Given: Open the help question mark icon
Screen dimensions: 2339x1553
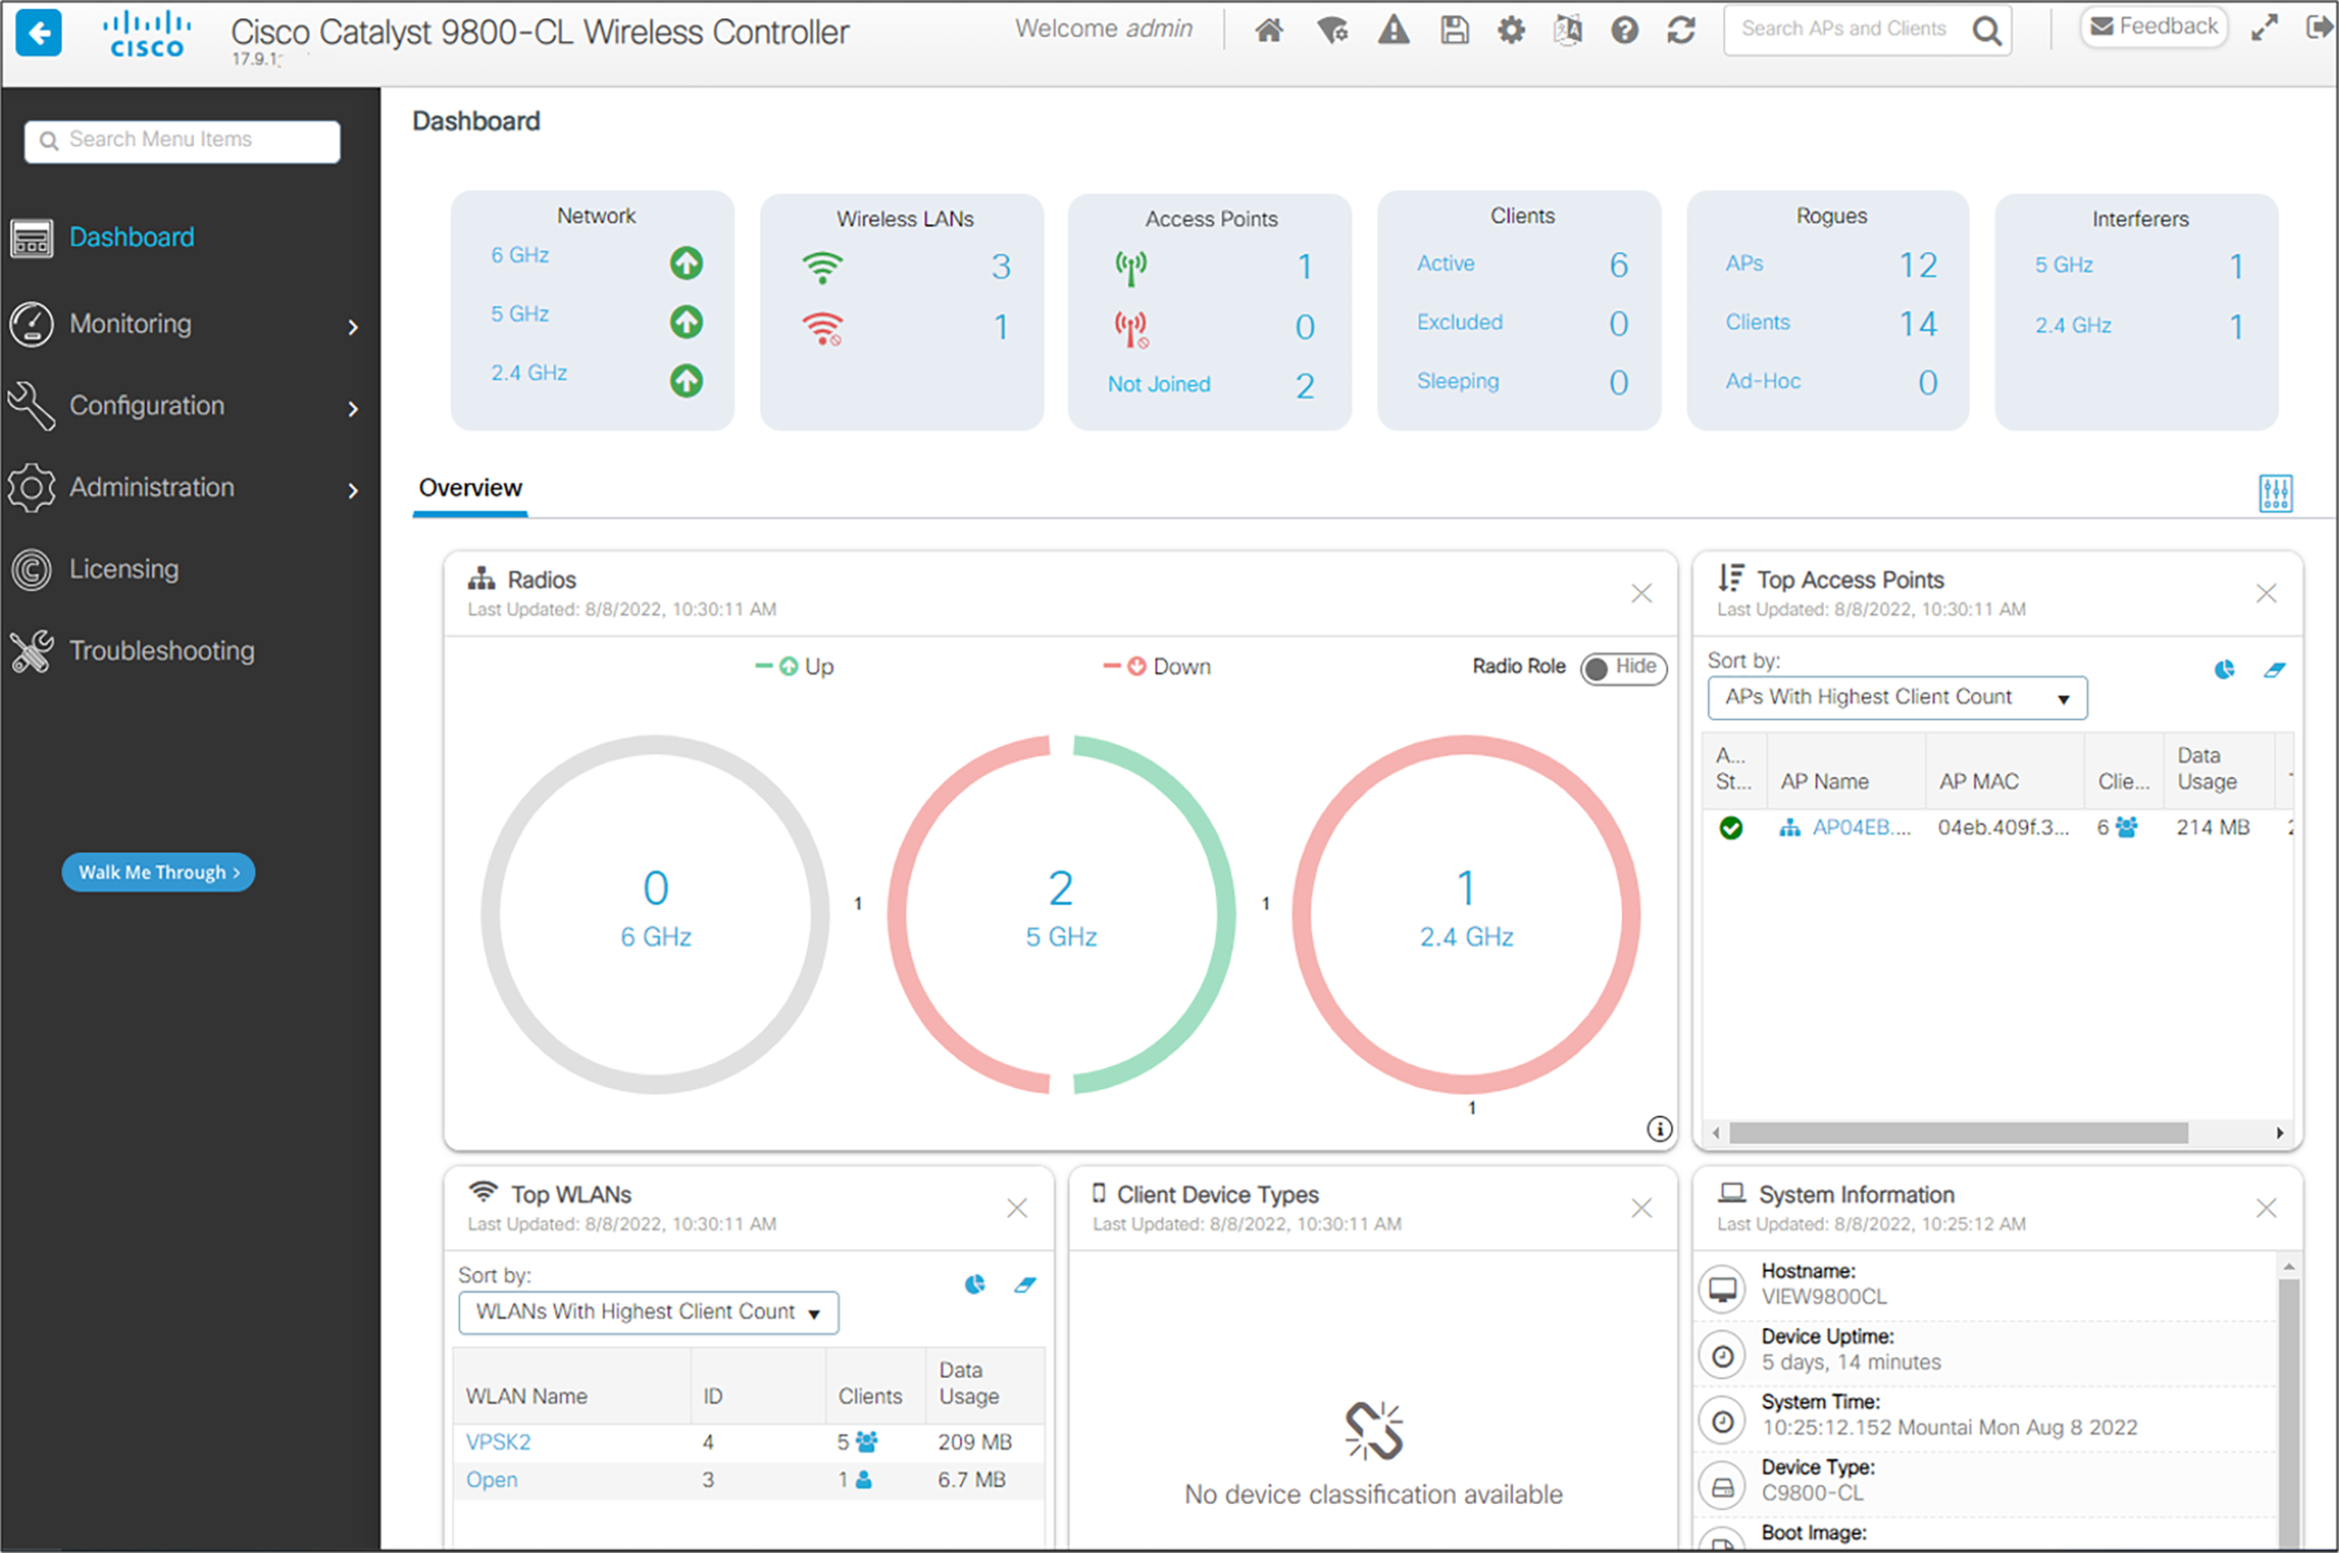Looking at the screenshot, I should pos(1624,31).
